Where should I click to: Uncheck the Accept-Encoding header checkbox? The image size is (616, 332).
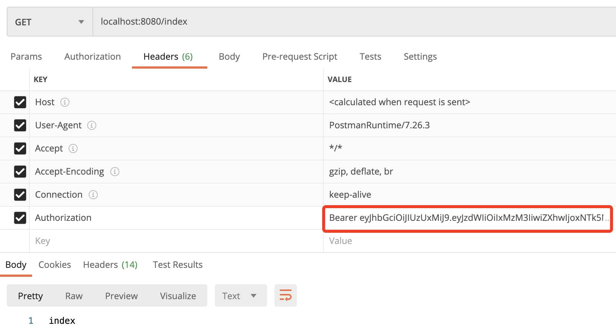tap(20, 172)
